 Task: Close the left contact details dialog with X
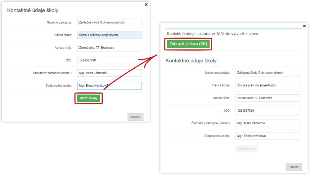click(x=146, y=5)
